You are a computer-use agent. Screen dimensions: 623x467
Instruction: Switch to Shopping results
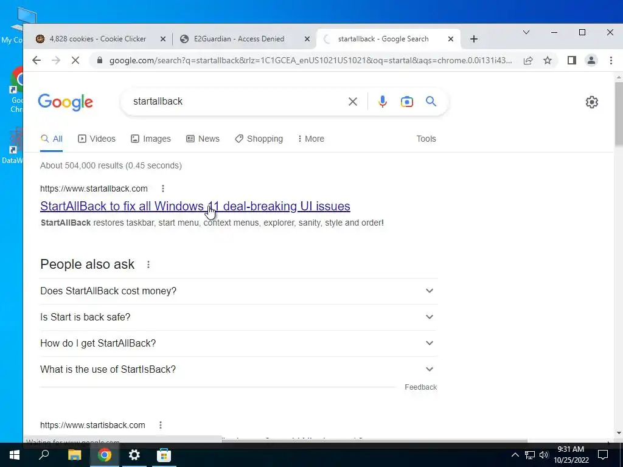[x=259, y=139]
